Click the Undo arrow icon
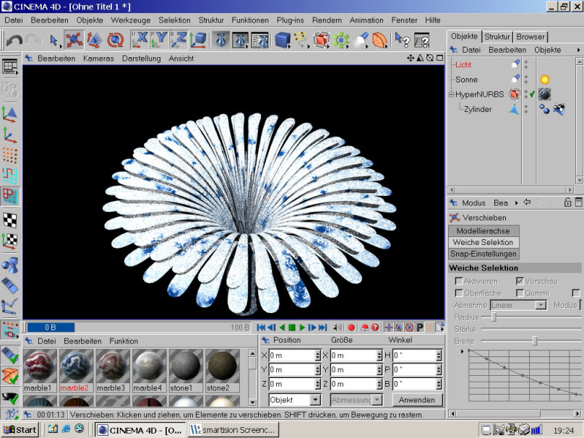The height and width of the screenshot is (438, 584). click(x=14, y=40)
